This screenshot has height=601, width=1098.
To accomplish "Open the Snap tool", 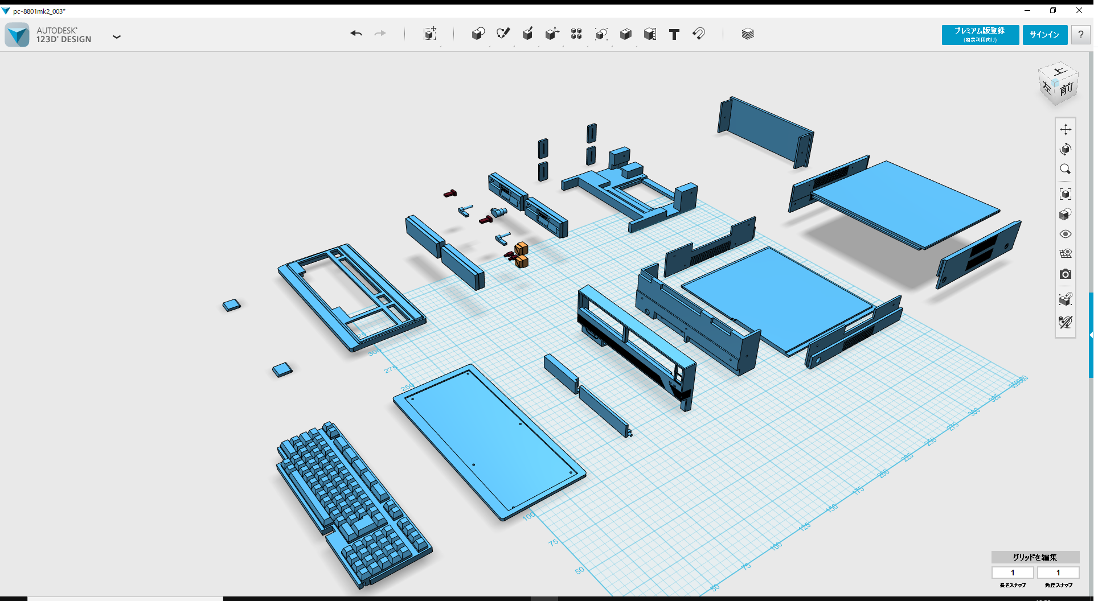I will [699, 34].
